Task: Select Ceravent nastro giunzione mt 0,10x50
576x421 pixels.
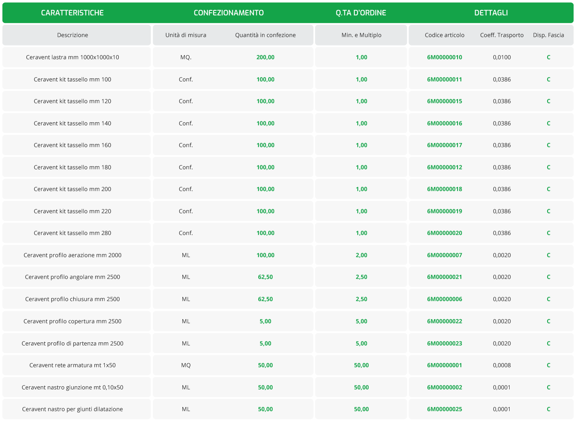Action: coord(72,387)
